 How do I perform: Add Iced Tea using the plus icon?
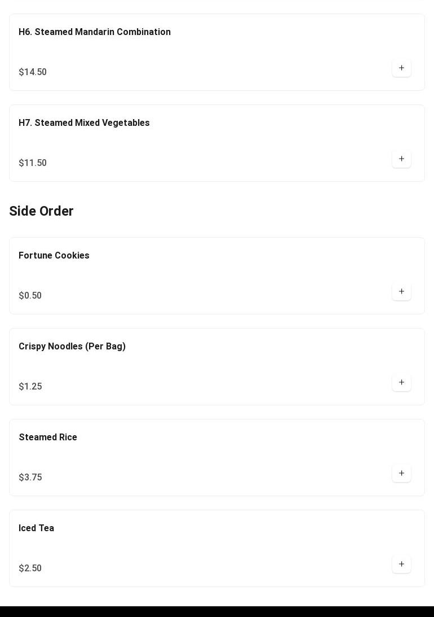[x=401, y=565]
